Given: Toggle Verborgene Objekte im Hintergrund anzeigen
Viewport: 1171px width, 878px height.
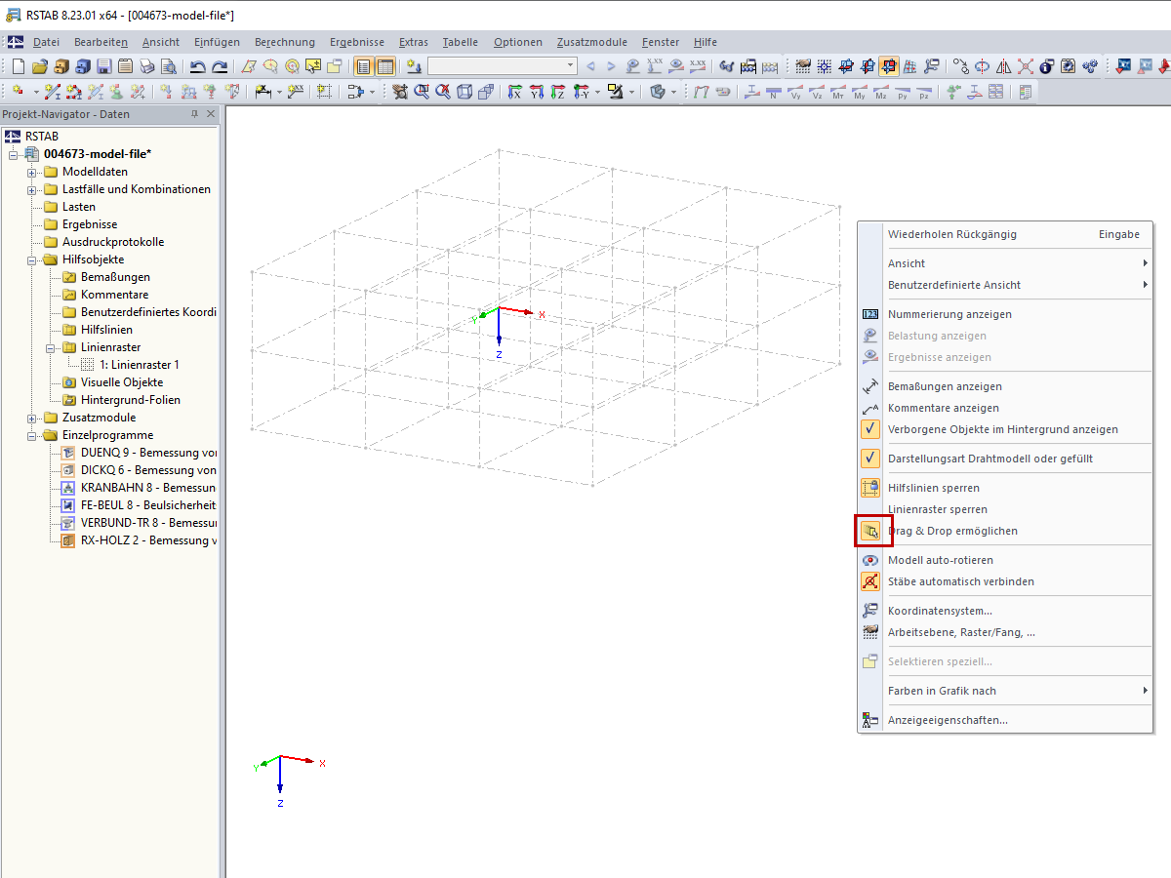Looking at the screenshot, I should (1005, 429).
